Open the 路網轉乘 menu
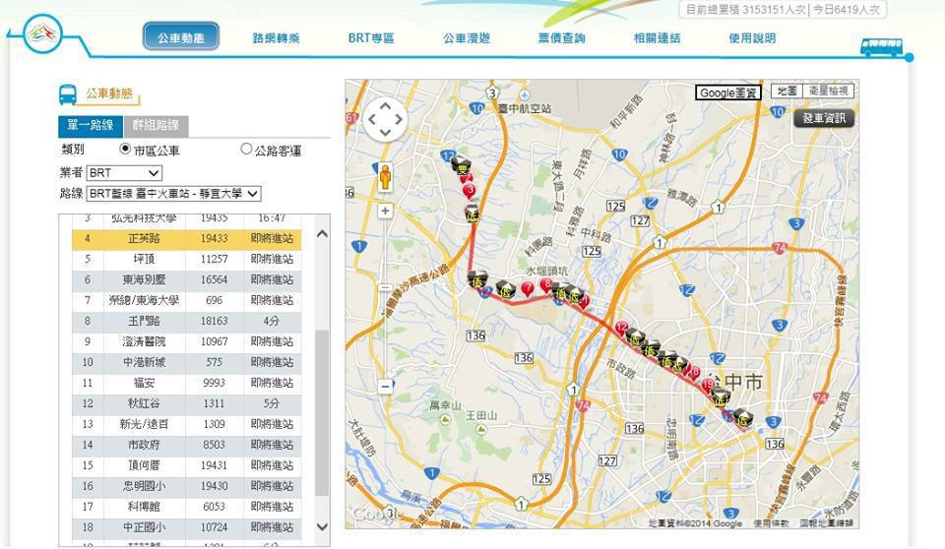Viewport: 945px width, 549px height. coord(276,38)
